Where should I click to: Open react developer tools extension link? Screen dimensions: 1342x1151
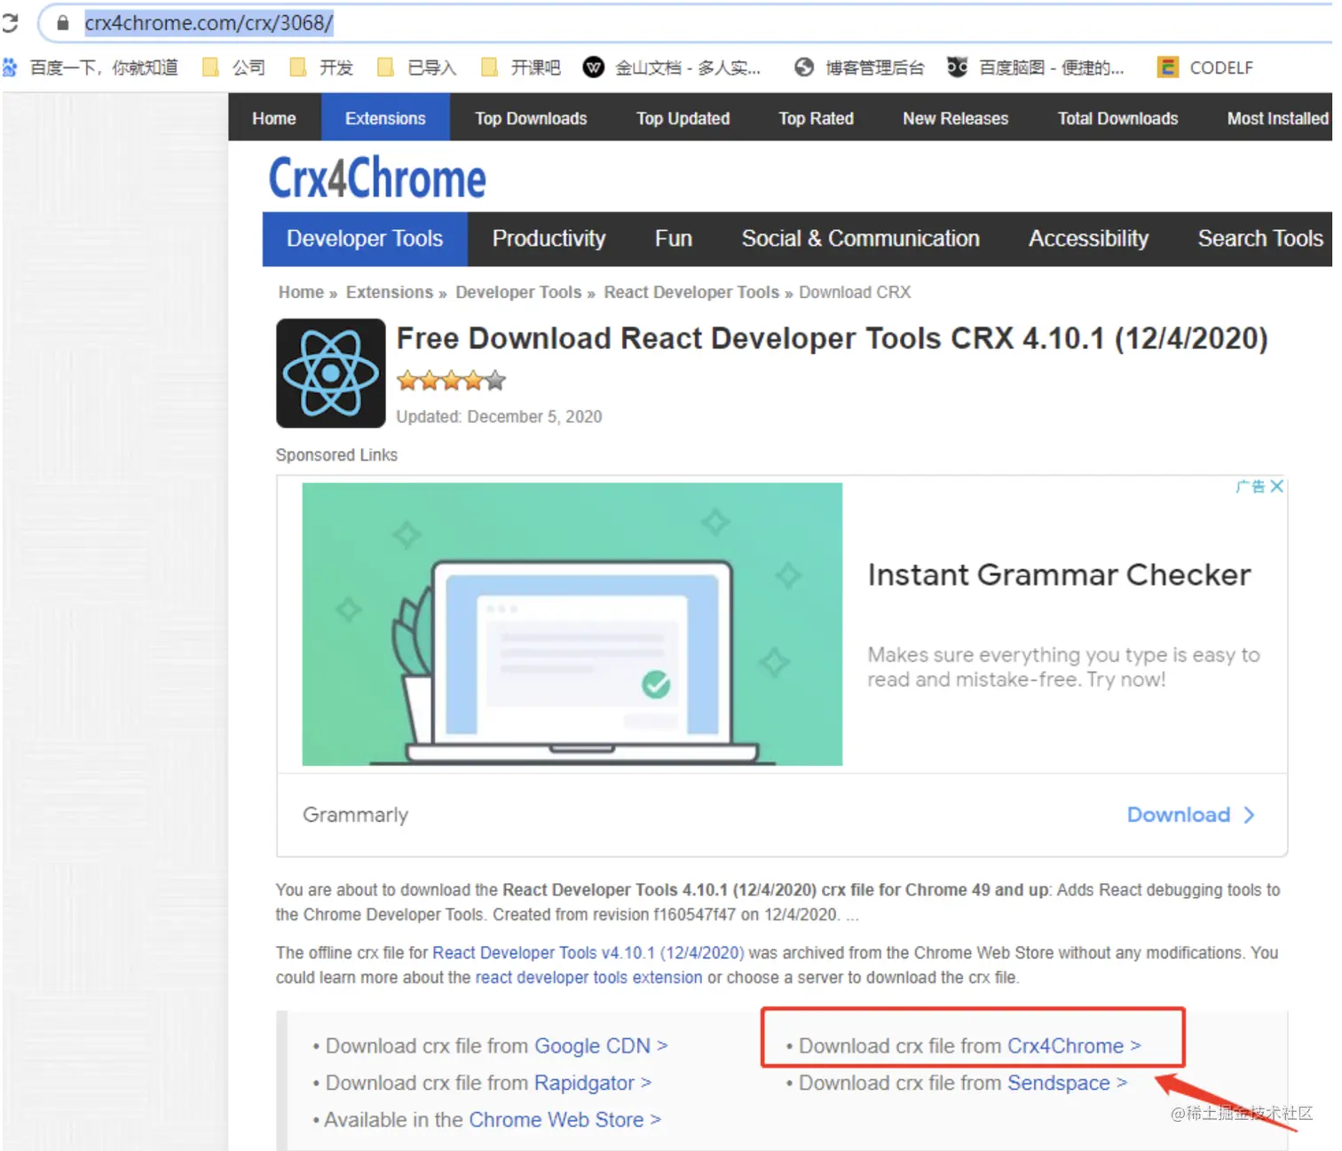pos(588,977)
